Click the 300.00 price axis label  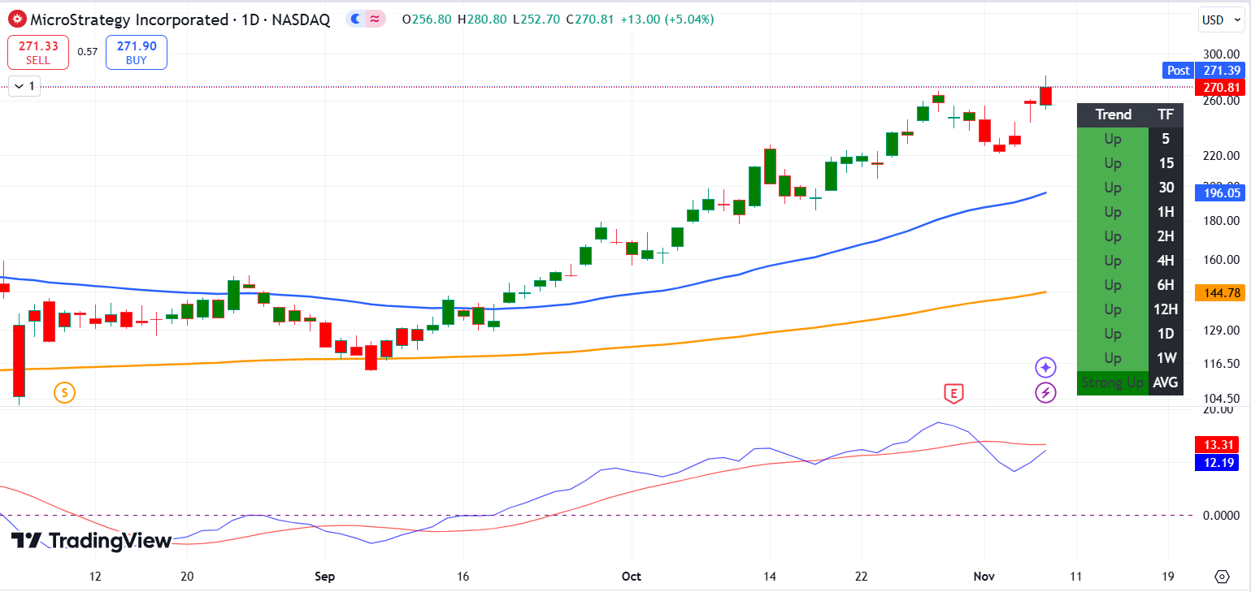[x=1221, y=54]
